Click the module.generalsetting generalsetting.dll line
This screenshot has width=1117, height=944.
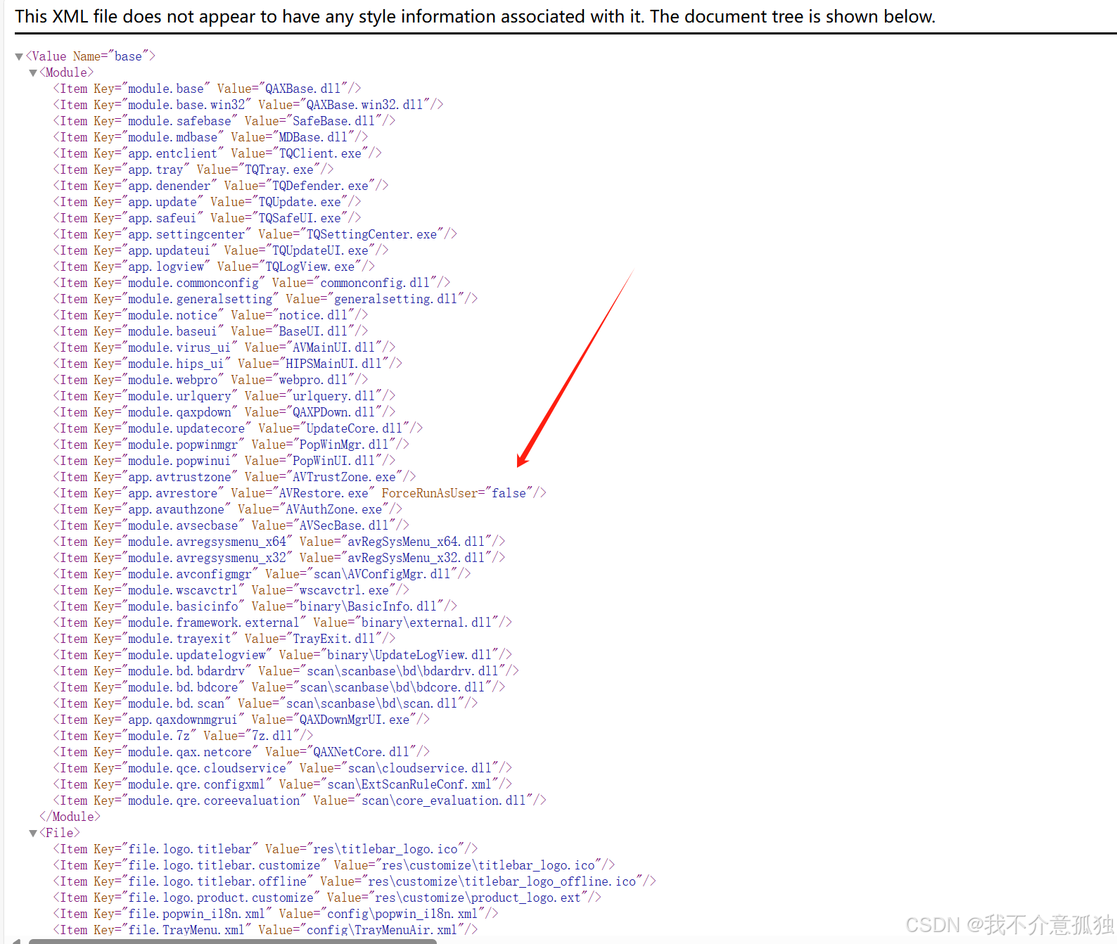(x=265, y=299)
